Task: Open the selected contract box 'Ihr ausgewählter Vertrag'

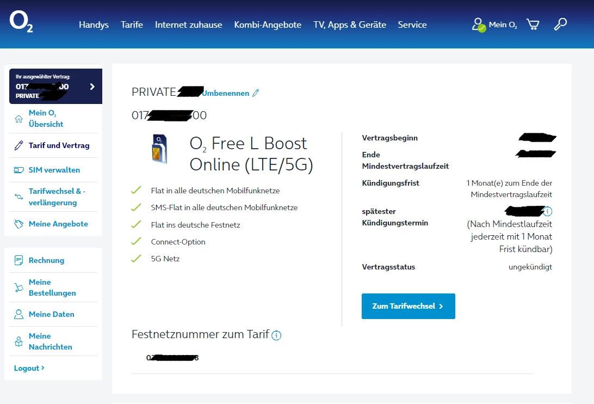Action: [55, 86]
